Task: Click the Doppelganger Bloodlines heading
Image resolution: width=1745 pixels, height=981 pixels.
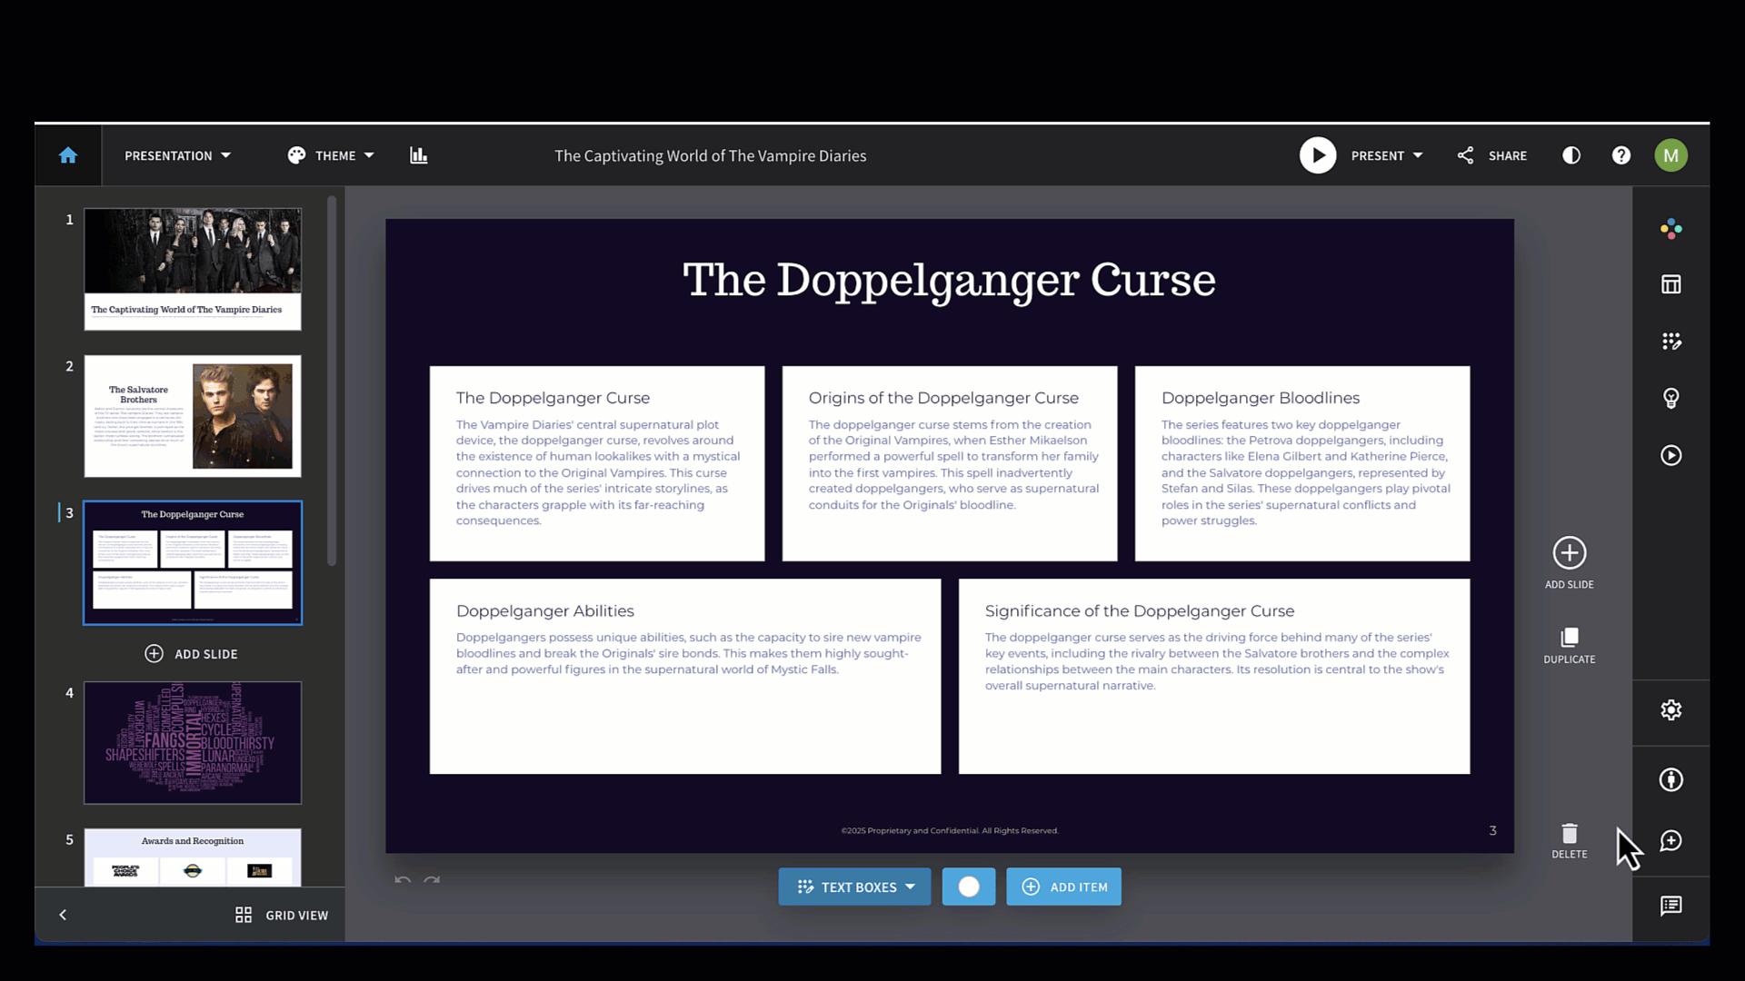Action: (1261, 398)
